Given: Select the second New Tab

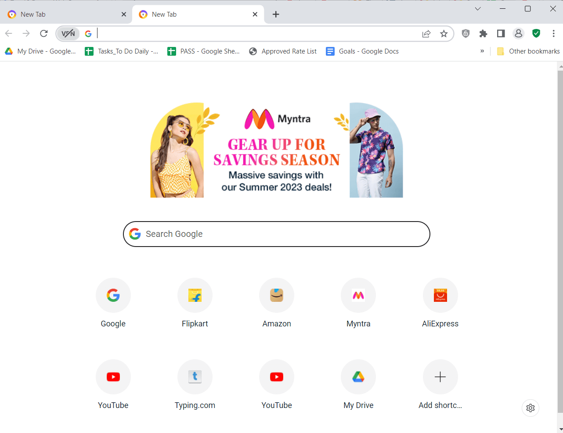Looking at the screenshot, I should tap(198, 14).
